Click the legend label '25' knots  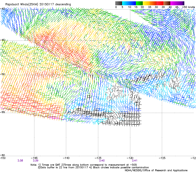pos(150,7)
